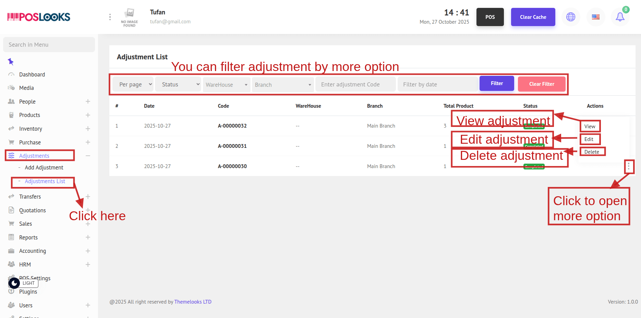Collapse the Adjustments menu with minus icon
The height and width of the screenshot is (318, 641).
pyautogui.click(x=88, y=156)
